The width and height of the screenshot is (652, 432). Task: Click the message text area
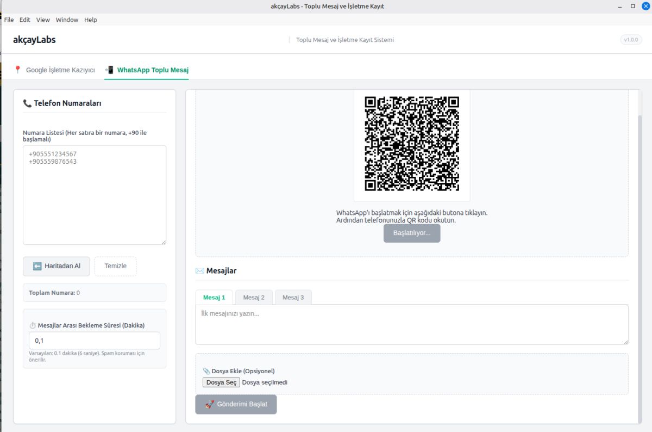(x=411, y=324)
